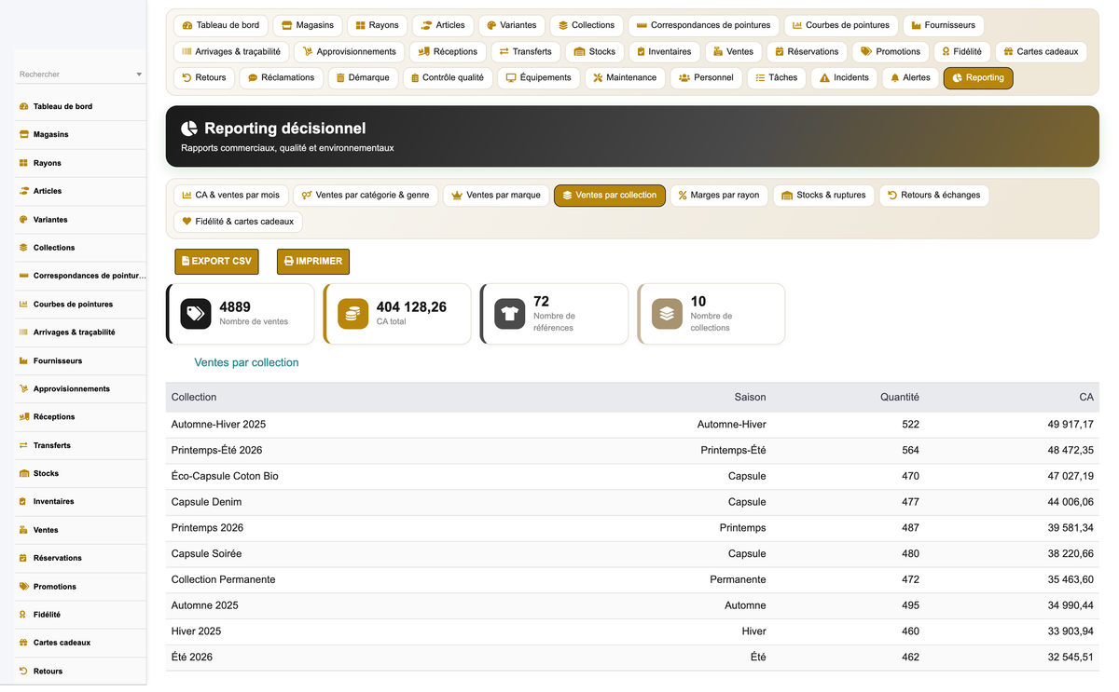Viewport: 1119px width, 692px height.
Task: Select the Collection Permanente row
Action: point(632,580)
